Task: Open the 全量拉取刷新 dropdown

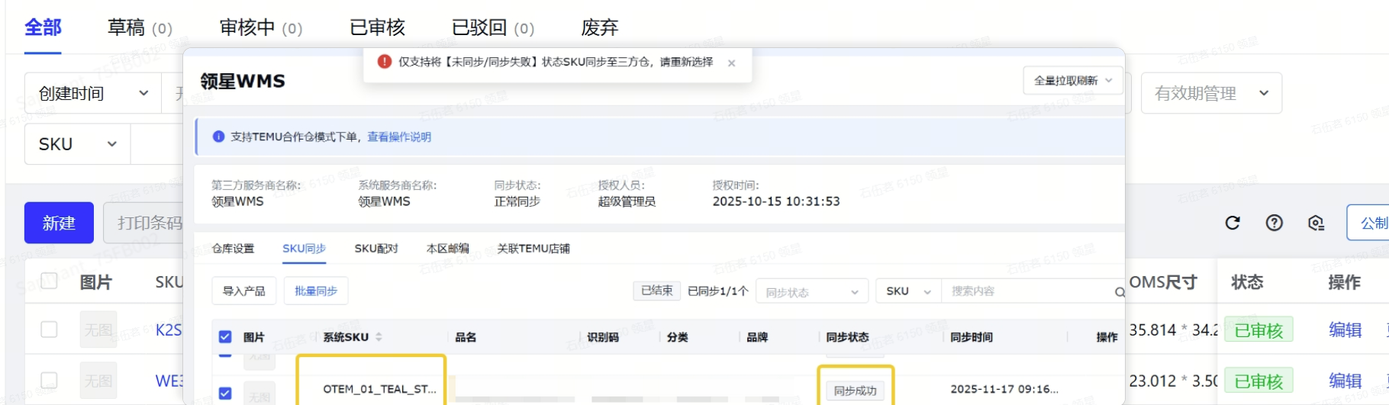Action: tap(1072, 80)
